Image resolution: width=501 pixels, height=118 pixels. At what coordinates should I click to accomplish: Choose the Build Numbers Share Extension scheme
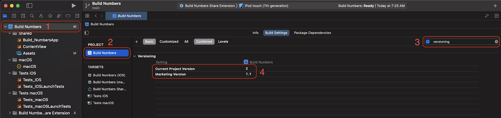click(210, 6)
